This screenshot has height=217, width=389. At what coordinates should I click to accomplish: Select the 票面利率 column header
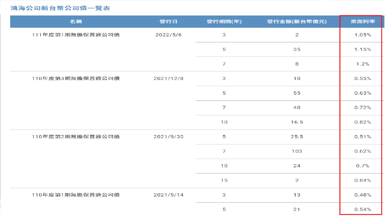coord(363,22)
